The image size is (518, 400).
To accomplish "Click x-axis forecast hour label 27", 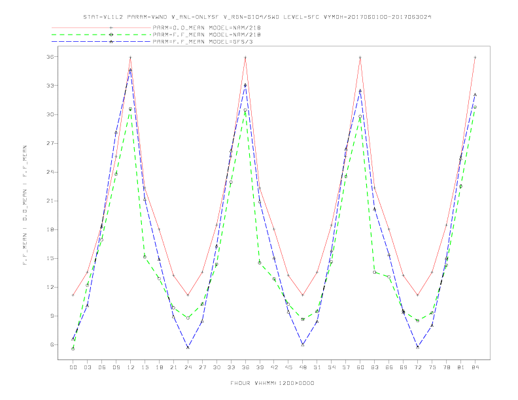I will point(202,367).
